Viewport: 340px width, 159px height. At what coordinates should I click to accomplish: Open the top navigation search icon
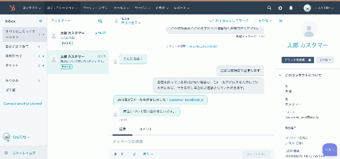tap(269, 8)
